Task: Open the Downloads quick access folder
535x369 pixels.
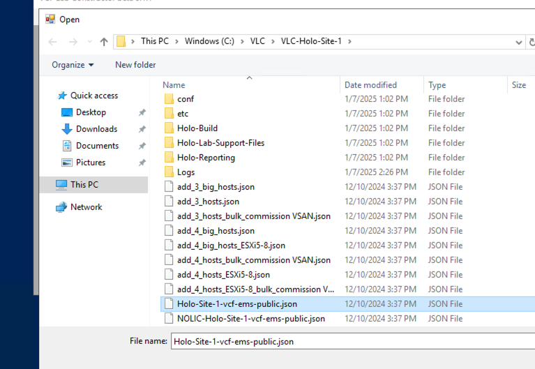Action: point(96,129)
